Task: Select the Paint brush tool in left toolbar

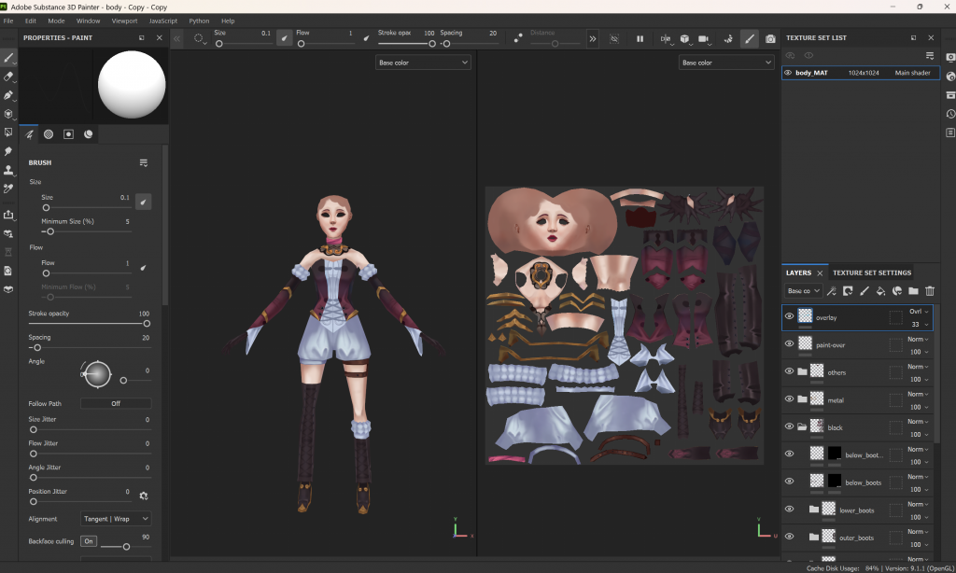Action: click(8, 58)
